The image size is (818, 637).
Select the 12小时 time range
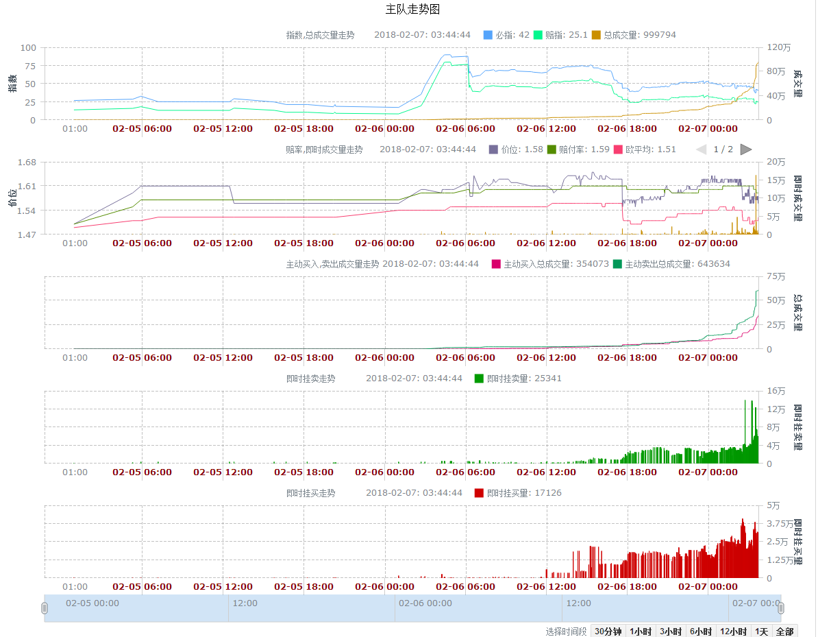point(733,632)
